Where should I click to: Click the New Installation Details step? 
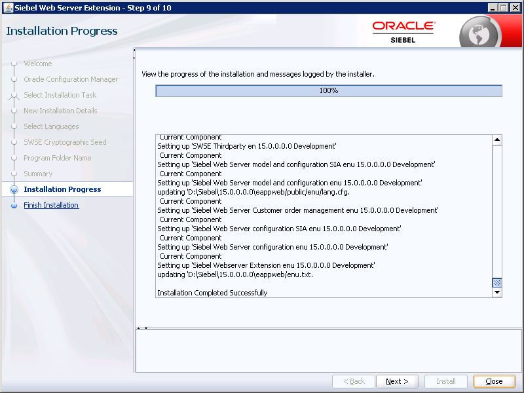(x=60, y=111)
